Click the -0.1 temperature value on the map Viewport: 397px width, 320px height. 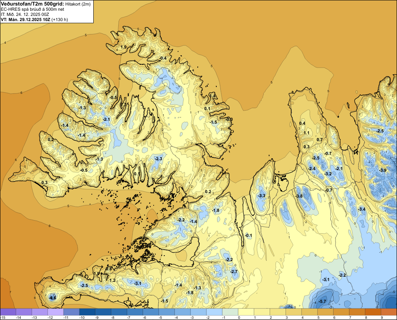coord(249,235)
